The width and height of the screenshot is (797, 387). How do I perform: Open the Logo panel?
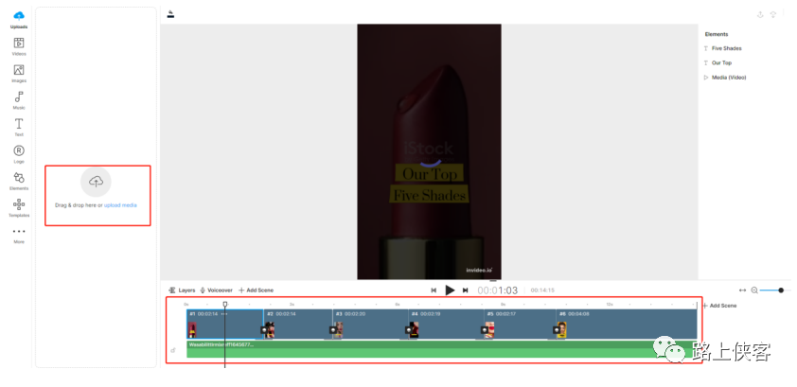(18, 151)
